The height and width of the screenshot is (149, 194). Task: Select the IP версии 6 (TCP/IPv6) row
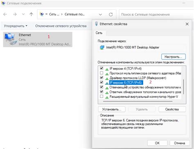point(126,82)
